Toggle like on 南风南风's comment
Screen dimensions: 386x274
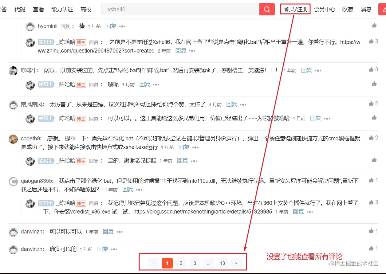371,104
